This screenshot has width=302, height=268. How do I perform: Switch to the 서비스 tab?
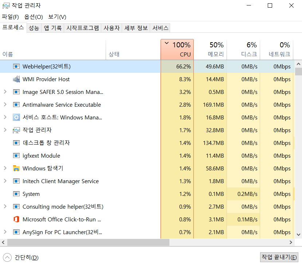coord(160,28)
